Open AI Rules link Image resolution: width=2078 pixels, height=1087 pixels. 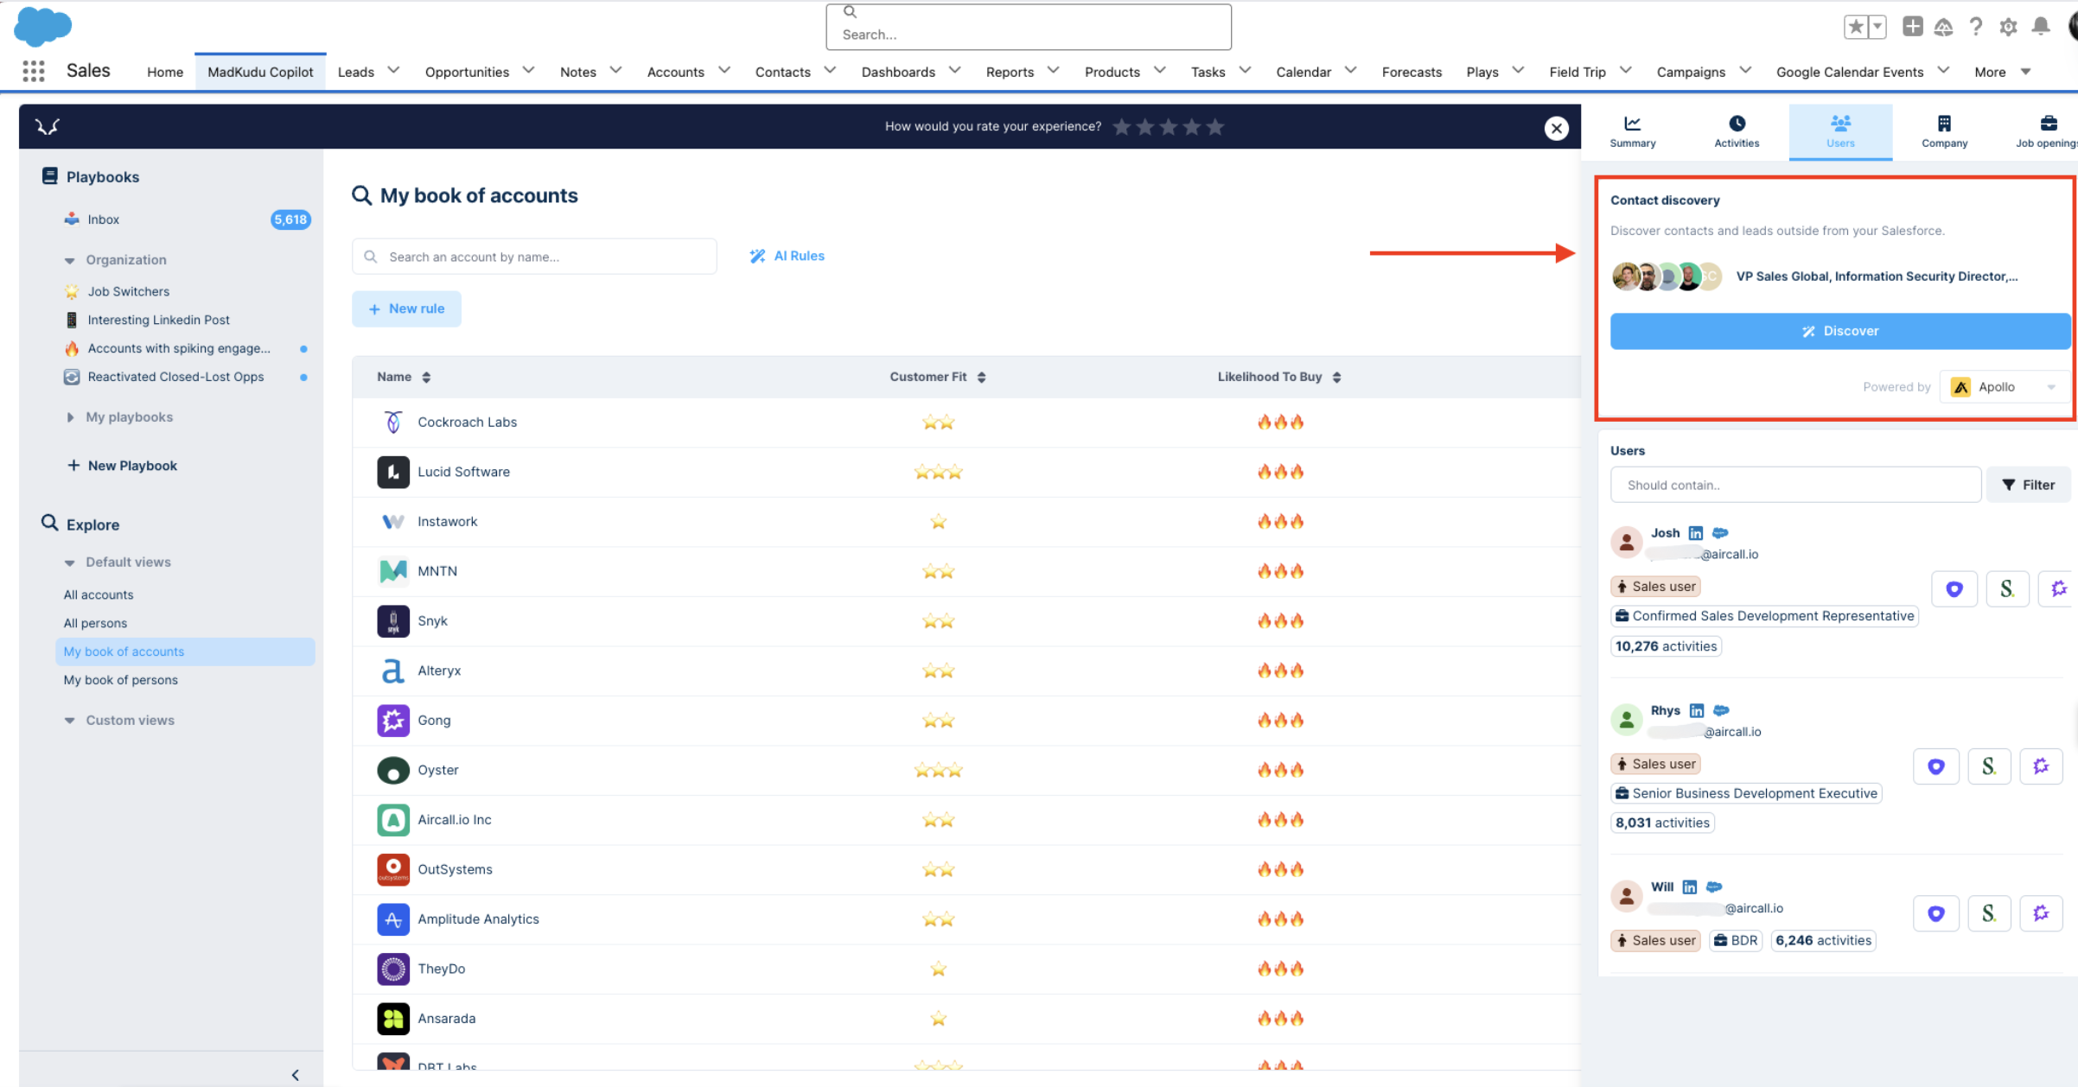[787, 256]
